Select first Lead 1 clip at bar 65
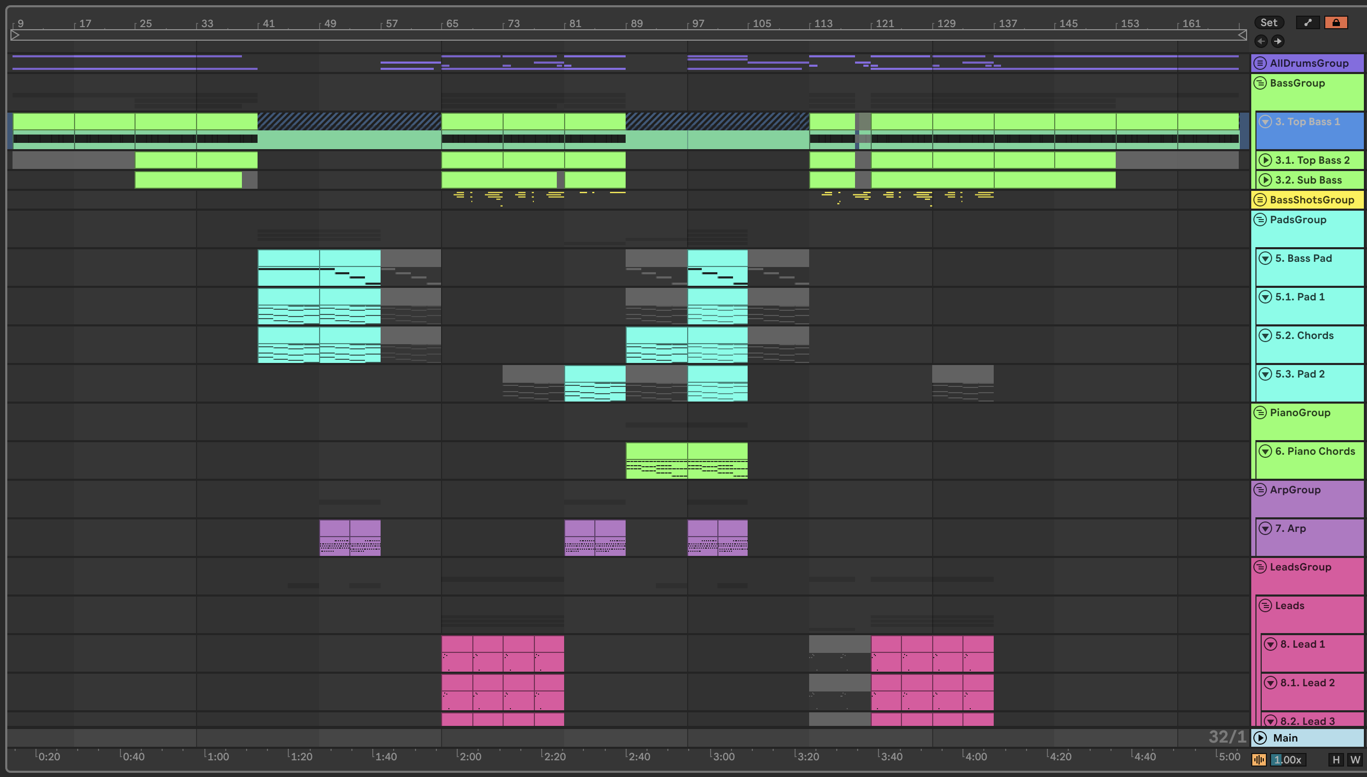The image size is (1367, 777). [x=457, y=654]
